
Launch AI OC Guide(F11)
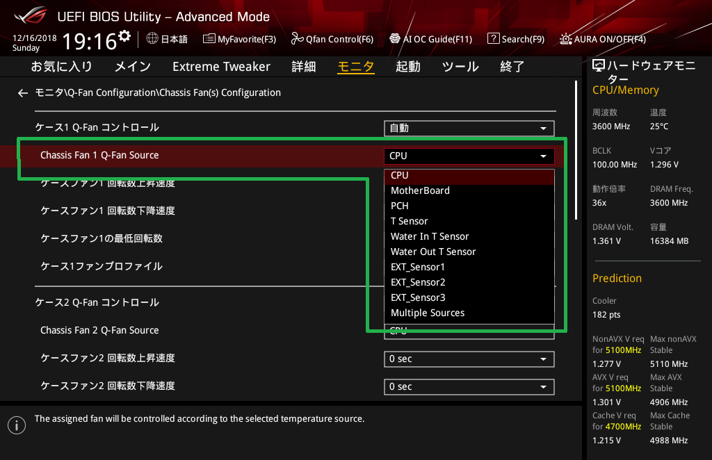(x=431, y=39)
